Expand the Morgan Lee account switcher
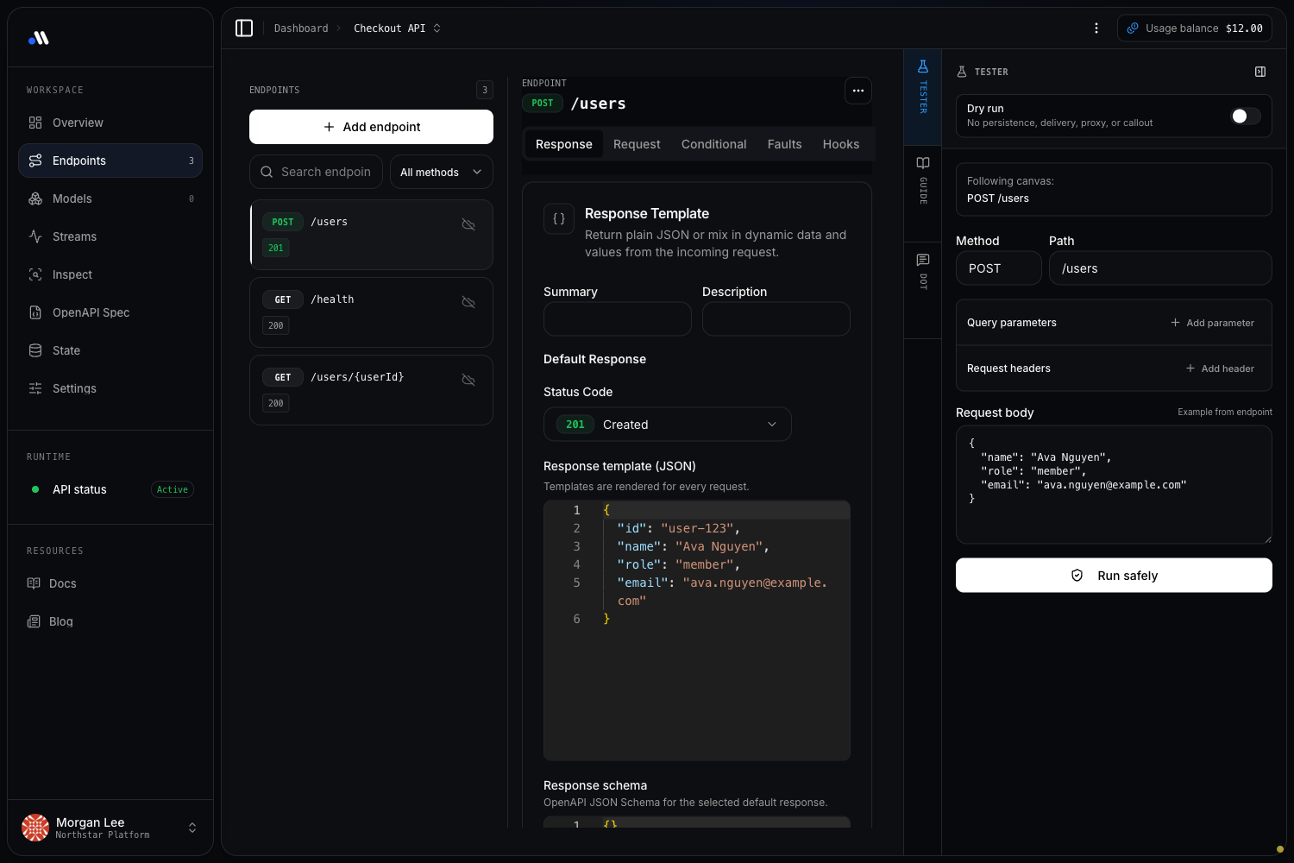This screenshot has height=863, width=1294. [x=192, y=828]
